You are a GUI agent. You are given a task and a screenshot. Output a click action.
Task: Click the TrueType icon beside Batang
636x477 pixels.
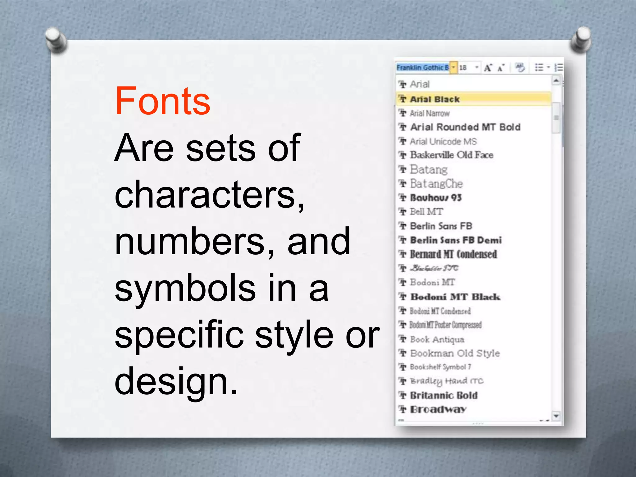tap(403, 170)
